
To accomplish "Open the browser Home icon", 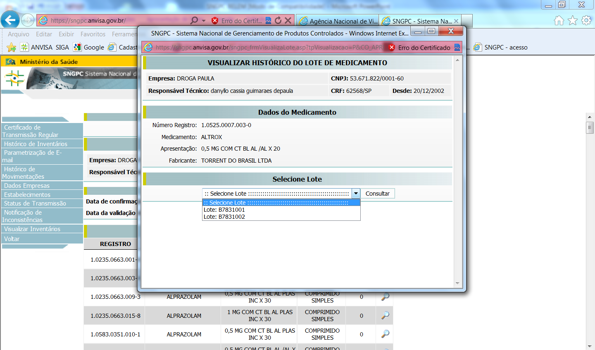I will coord(559,20).
